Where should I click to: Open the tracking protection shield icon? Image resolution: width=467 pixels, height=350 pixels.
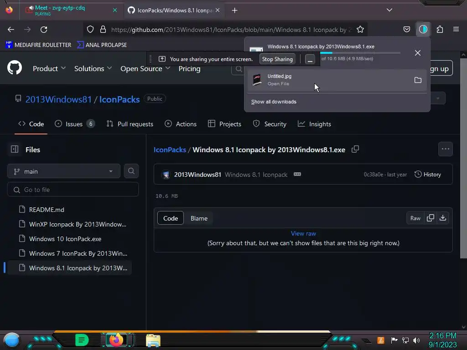pyautogui.click(x=90, y=29)
